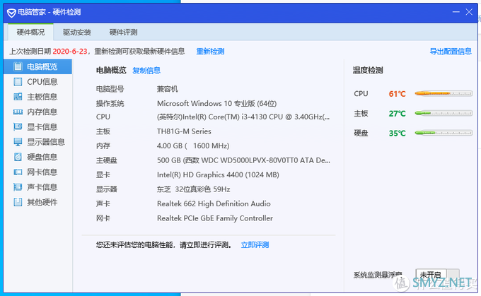Click the 东芝 32位真彩色 59Hz value
The width and height of the screenshot is (481, 296).
194,189
